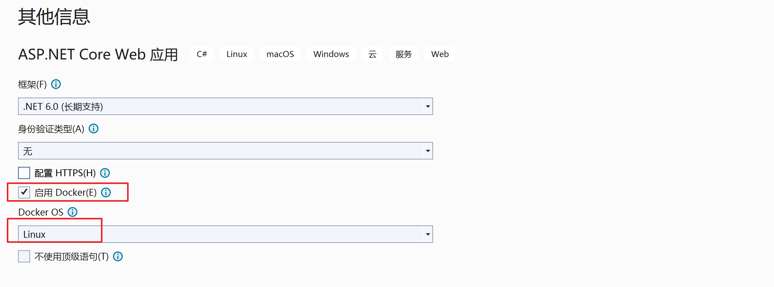Click the Web tag
The width and height of the screenshot is (774, 287).
pos(440,54)
